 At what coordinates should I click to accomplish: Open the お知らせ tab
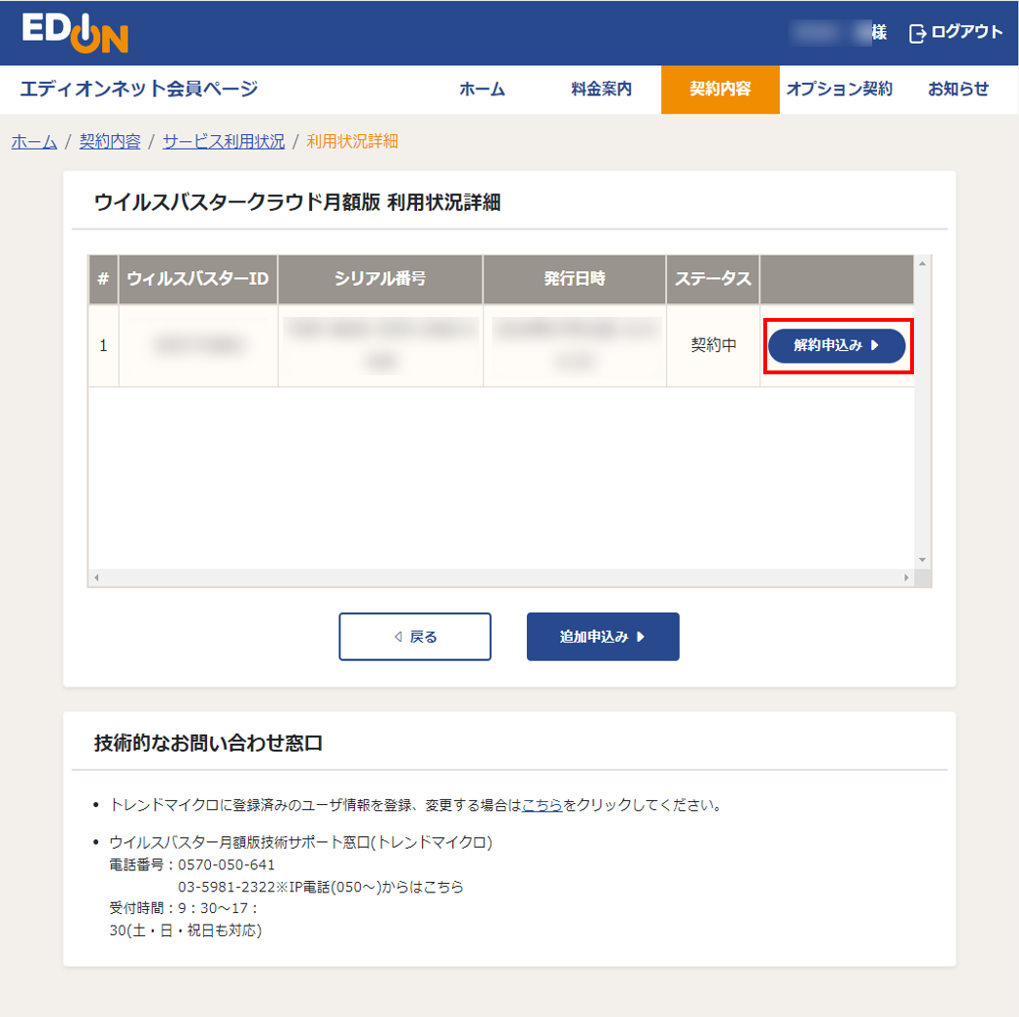[x=958, y=89]
